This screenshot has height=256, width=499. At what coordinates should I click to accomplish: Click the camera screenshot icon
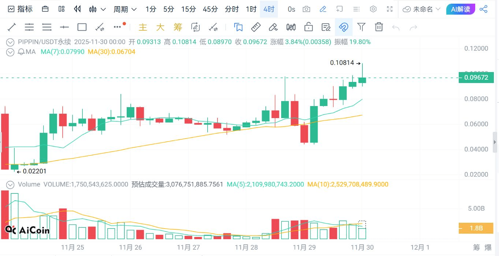point(307,9)
